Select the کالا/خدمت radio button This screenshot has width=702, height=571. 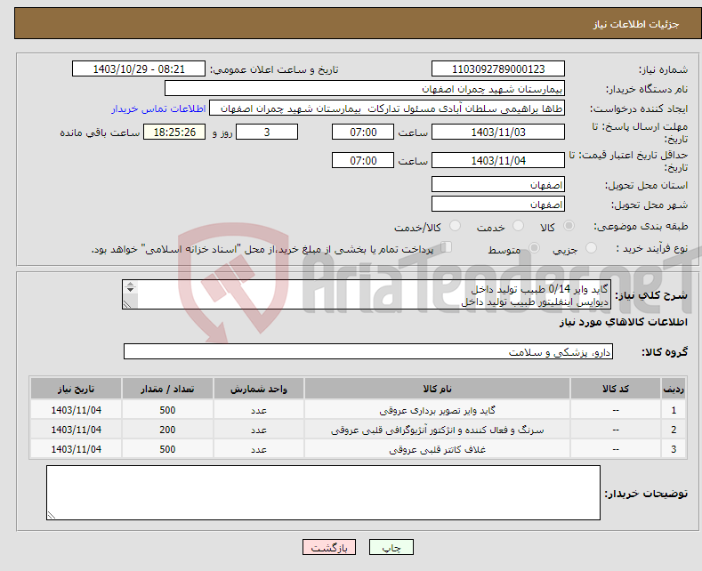pyautogui.click(x=455, y=226)
